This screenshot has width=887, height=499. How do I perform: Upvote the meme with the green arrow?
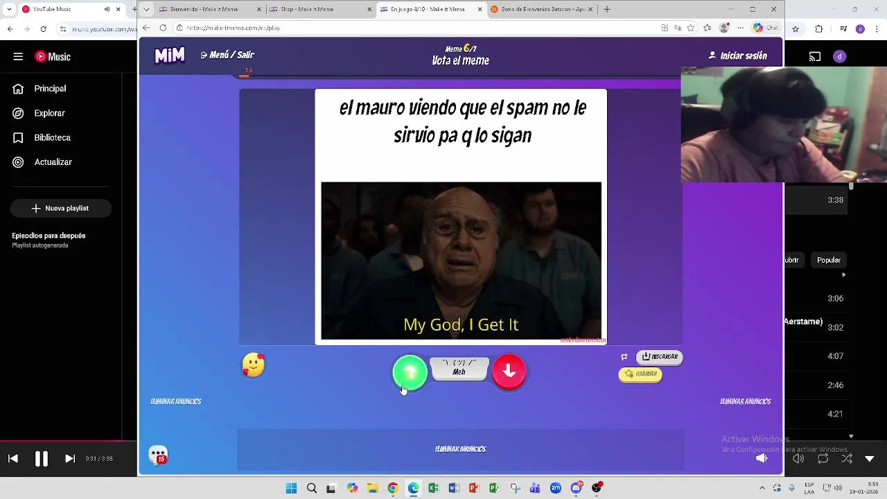pos(410,373)
